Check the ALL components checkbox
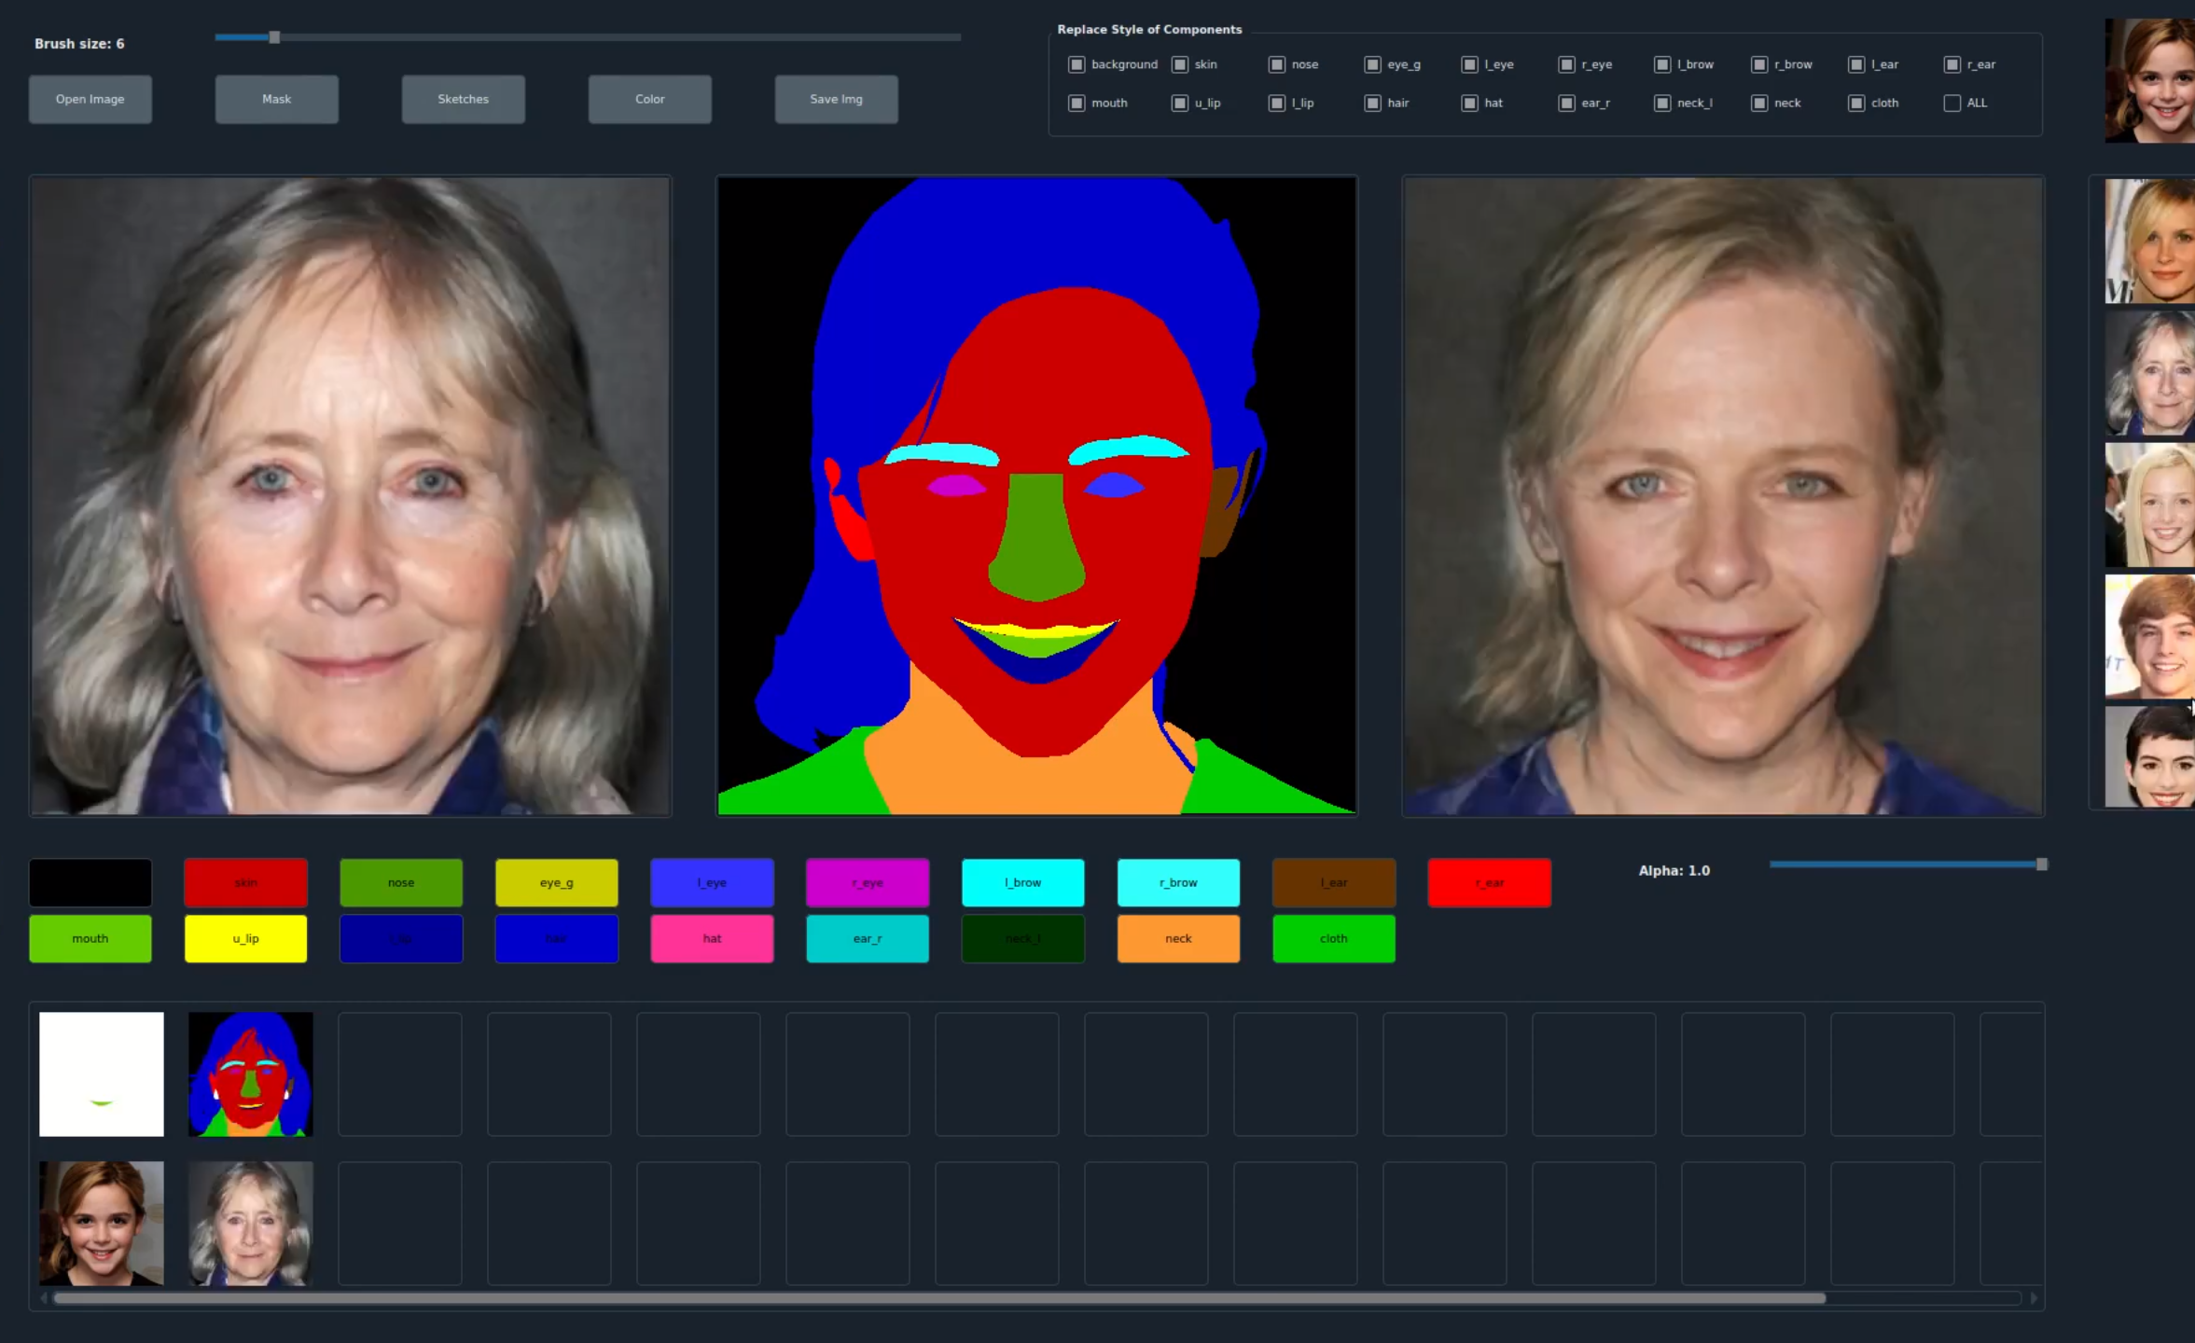 click(x=1952, y=103)
